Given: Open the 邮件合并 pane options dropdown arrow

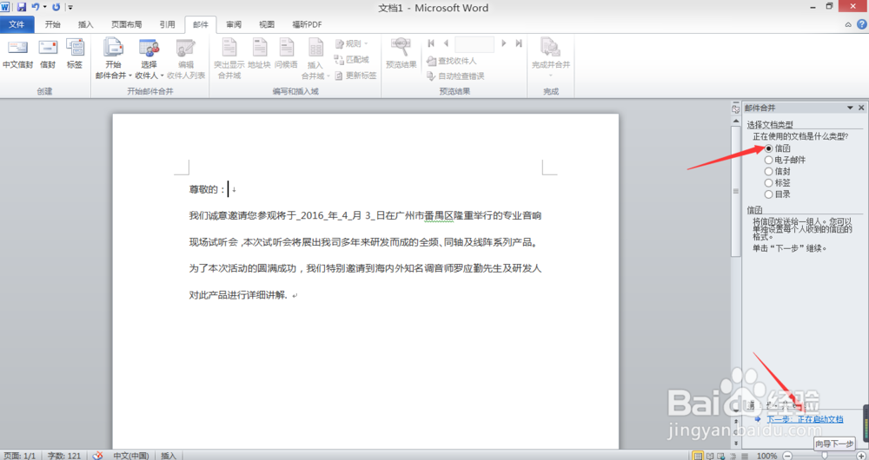Looking at the screenshot, I should 850,108.
